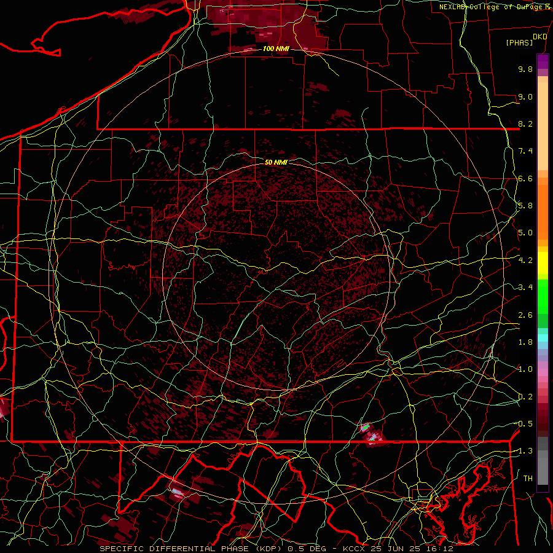
Task: Select the 5.8 scale value
Action: click(x=525, y=206)
